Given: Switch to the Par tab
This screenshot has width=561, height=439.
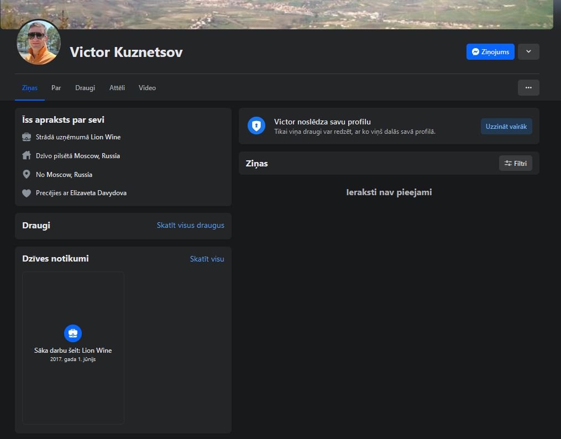Looking at the screenshot, I should [56, 88].
